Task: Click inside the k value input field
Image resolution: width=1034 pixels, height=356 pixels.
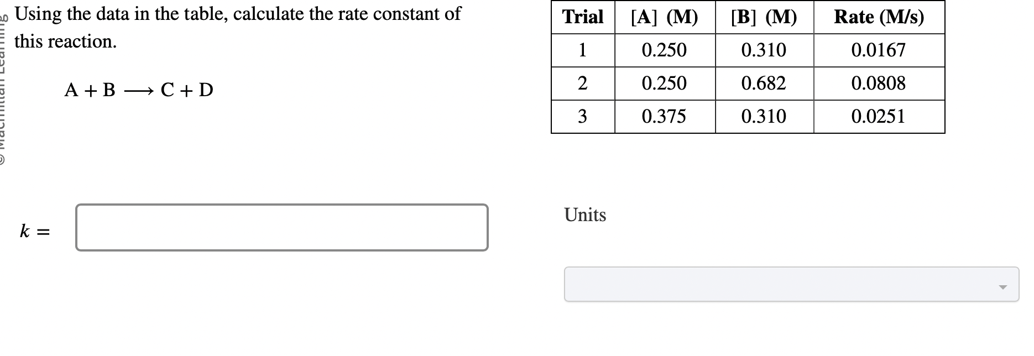Action: (281, 227)
